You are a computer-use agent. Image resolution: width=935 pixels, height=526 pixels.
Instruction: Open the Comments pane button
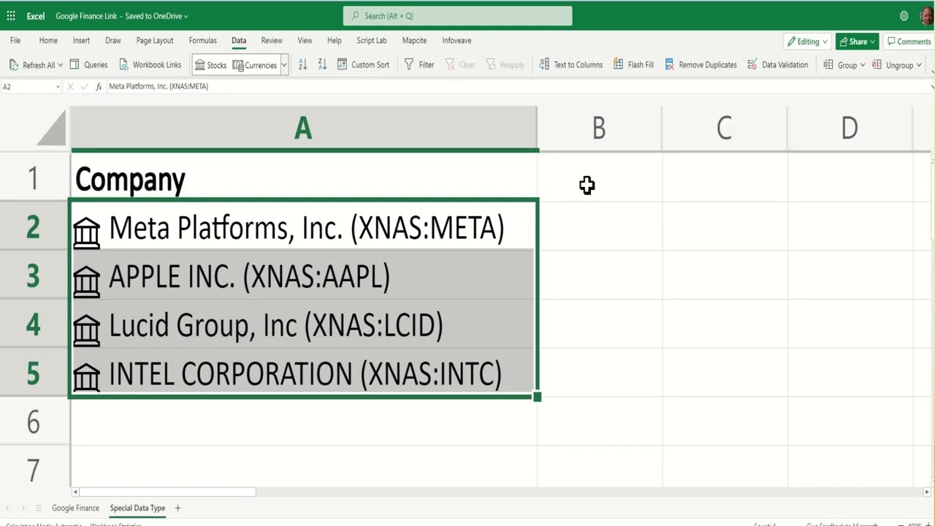(909, 42)
